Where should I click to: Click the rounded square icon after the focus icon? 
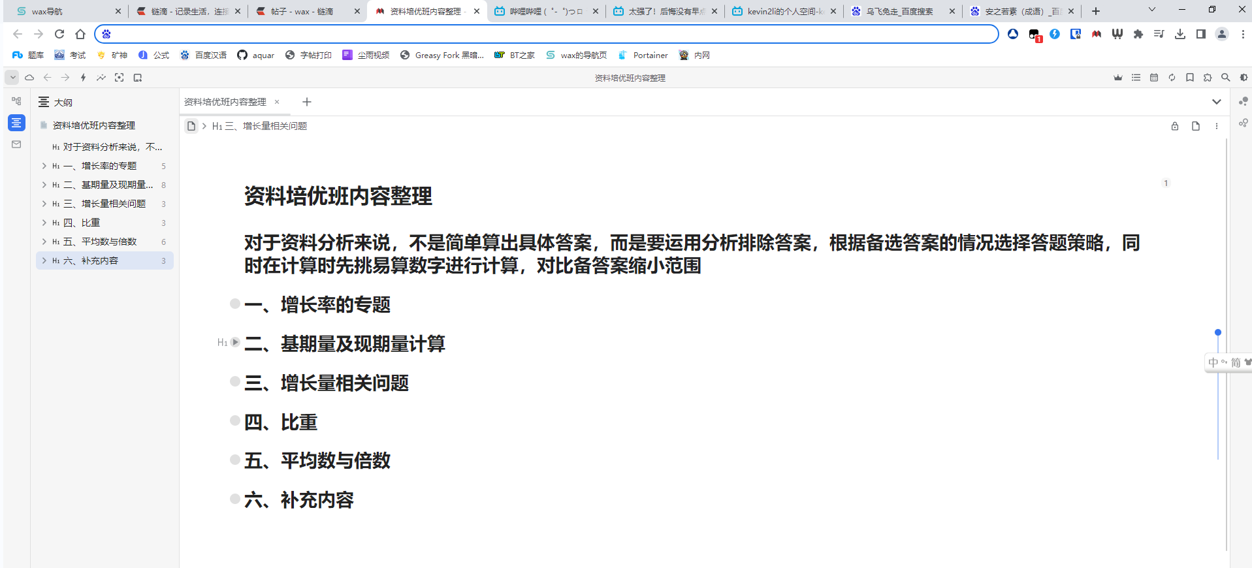pyautogui.click(x=137, y=78)
